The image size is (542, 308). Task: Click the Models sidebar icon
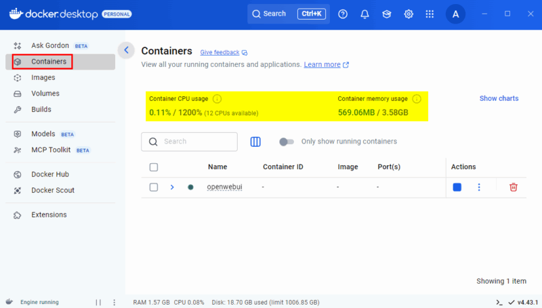click(18, 134)
